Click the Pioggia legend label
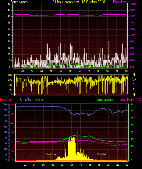Viewport: 142px width, 169px height. (x=5, y=100)
